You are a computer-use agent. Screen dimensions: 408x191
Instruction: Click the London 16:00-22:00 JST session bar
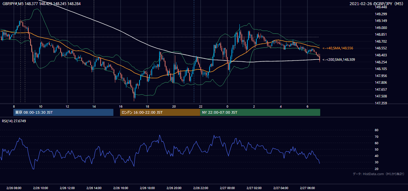pos(160,112)
